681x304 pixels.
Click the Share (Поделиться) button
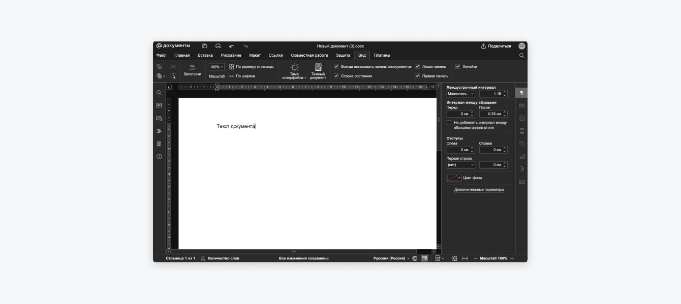pyautogui.click(x=496, y=46)
